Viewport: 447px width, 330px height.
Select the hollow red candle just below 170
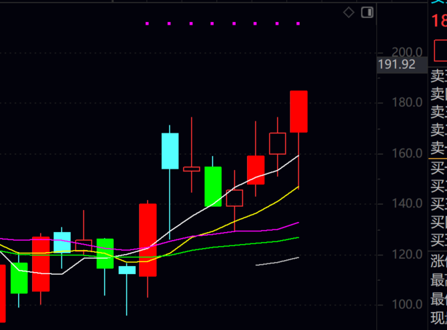pos(277,143)
